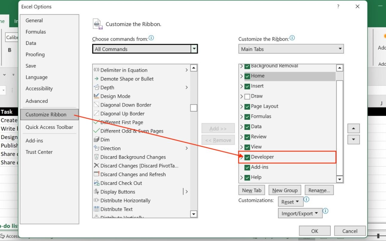Open the Main Tabs dropdown

(340, 49)
